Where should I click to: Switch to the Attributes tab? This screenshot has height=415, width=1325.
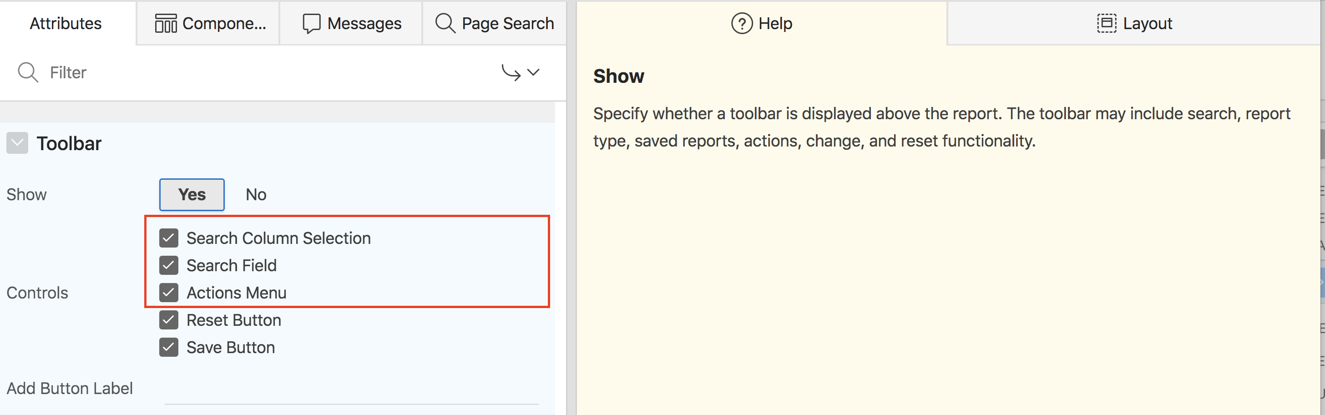pyautogui.click(x=66, y=24)
